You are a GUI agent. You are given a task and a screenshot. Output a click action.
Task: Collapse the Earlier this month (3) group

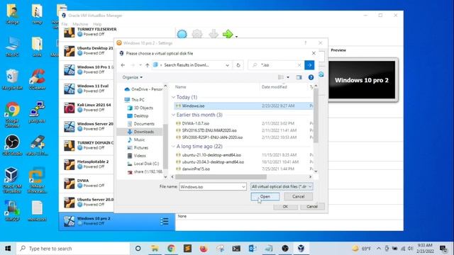coord(173,115)
